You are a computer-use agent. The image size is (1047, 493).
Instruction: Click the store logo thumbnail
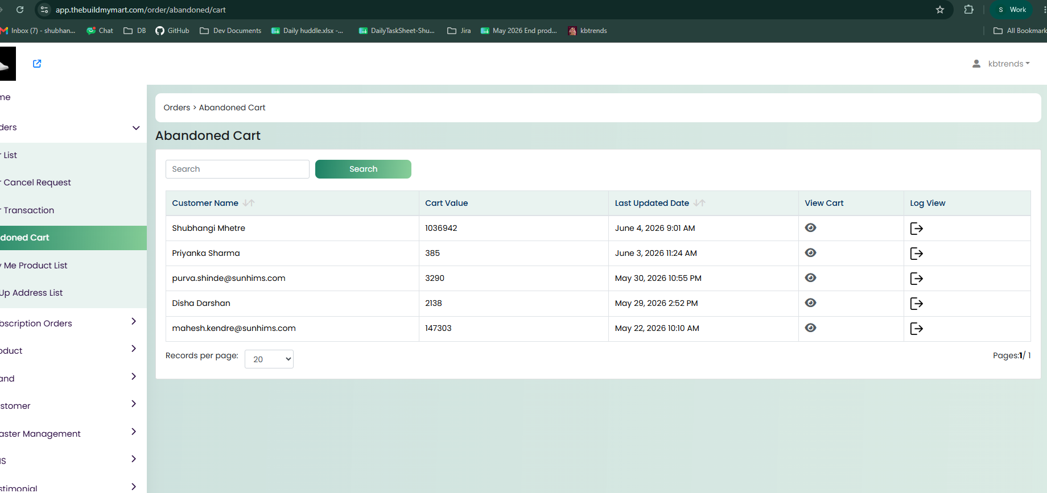(x=8, y=64)
